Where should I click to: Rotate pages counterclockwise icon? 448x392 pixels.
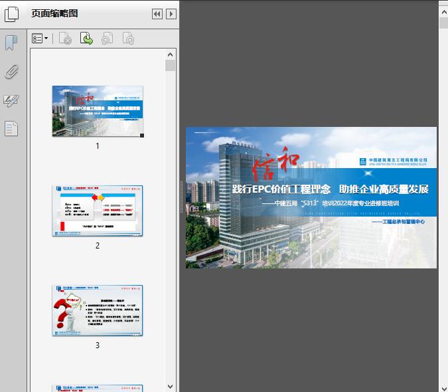pyautogui.click(x=107, y=39)
